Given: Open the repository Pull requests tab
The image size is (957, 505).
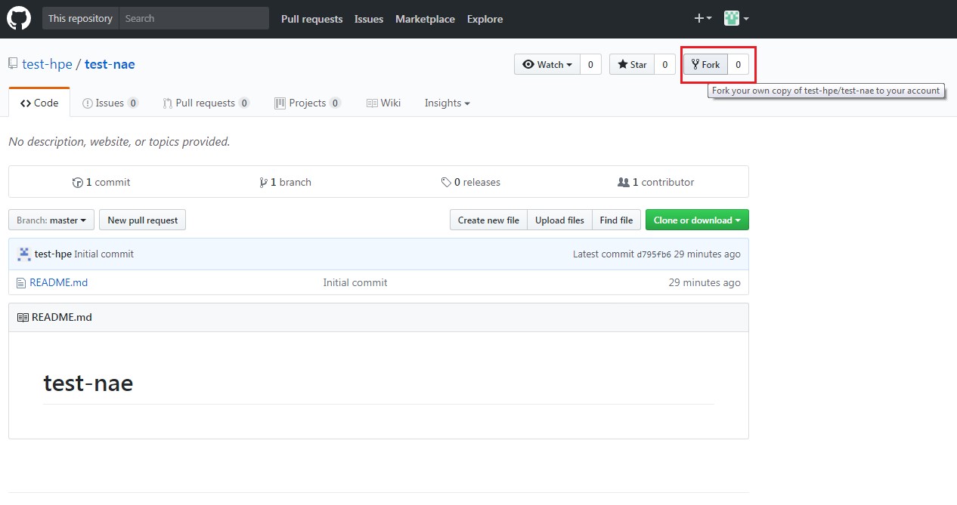Looking at the screenshot, I should [206, 103].
